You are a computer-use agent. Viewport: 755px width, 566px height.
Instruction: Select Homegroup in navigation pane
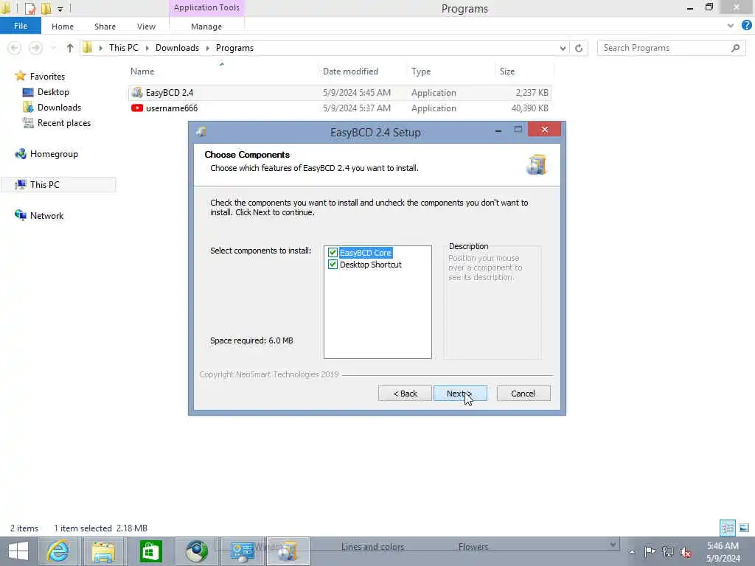tap(53, 154)
